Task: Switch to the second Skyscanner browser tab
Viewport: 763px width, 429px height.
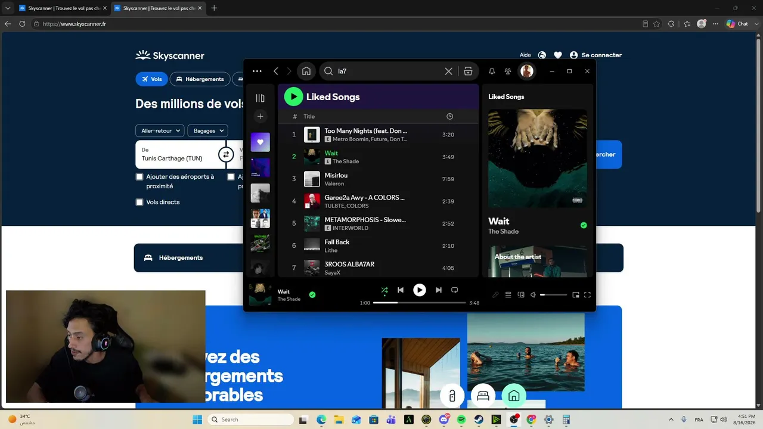Action: pyautogui.click(x=158, y=8)
